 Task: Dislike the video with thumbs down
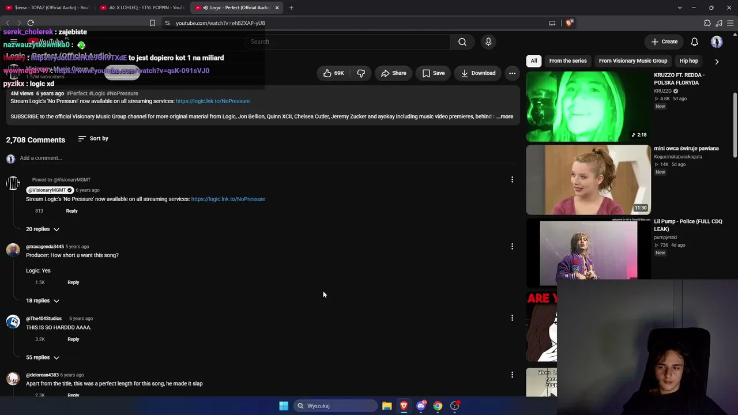point(361,73)
